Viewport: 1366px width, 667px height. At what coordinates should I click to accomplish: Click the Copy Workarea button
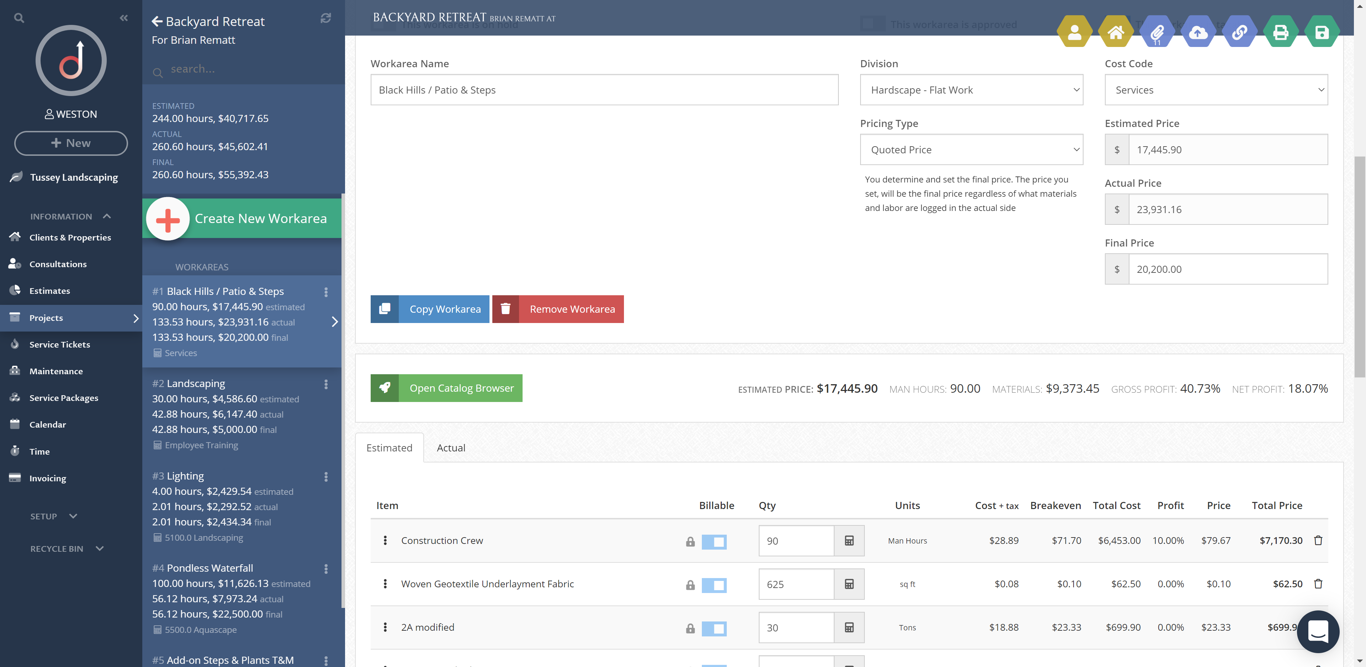point(429,309)
